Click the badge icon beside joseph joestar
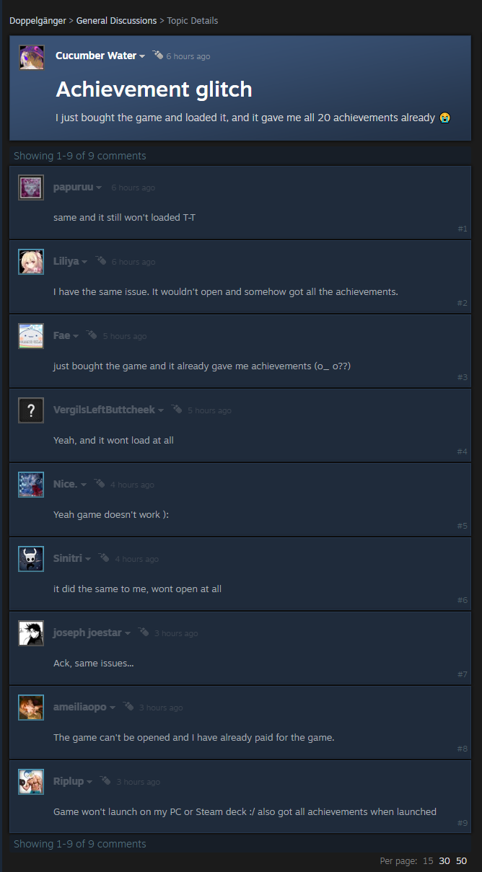The image size is (482, 872). click(144, 632)
